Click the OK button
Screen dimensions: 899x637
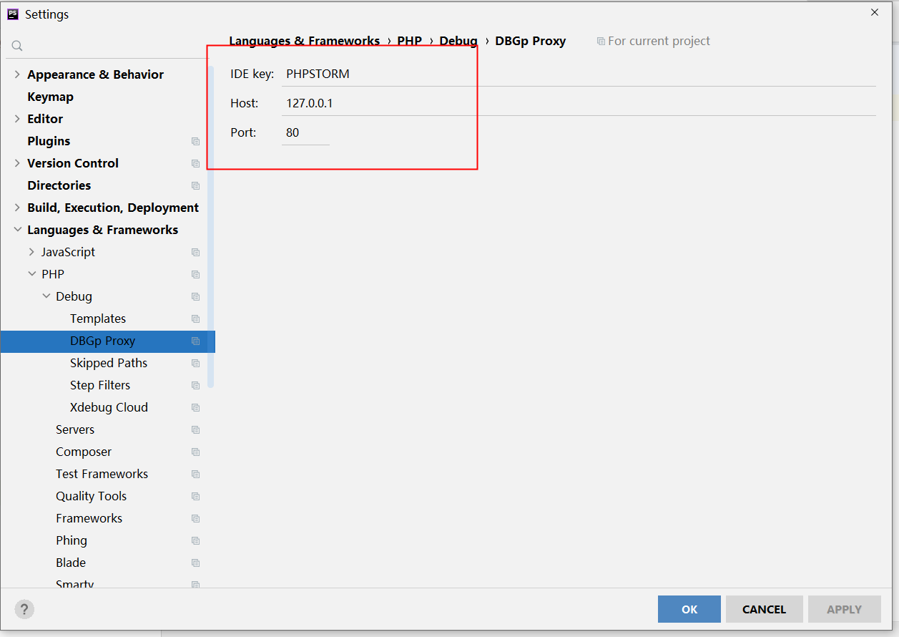coord(689,609)
